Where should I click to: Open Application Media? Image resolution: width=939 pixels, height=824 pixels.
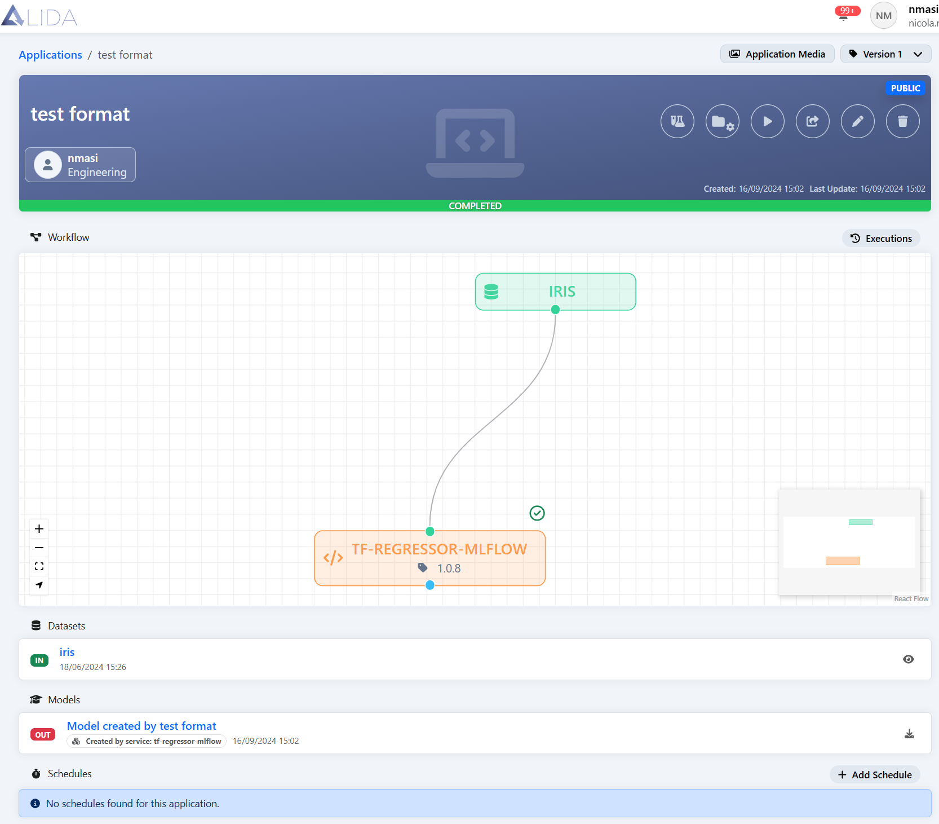click(777, 54)
